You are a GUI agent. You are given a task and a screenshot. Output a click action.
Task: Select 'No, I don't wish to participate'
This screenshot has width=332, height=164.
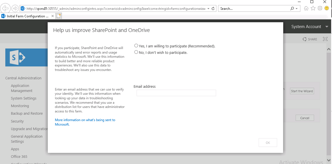click(136, 52)
